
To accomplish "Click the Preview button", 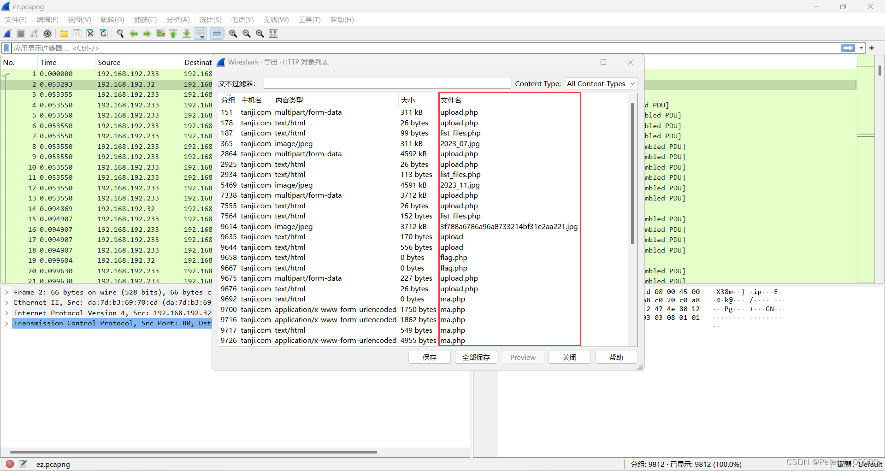I will [x=522, y=357].
